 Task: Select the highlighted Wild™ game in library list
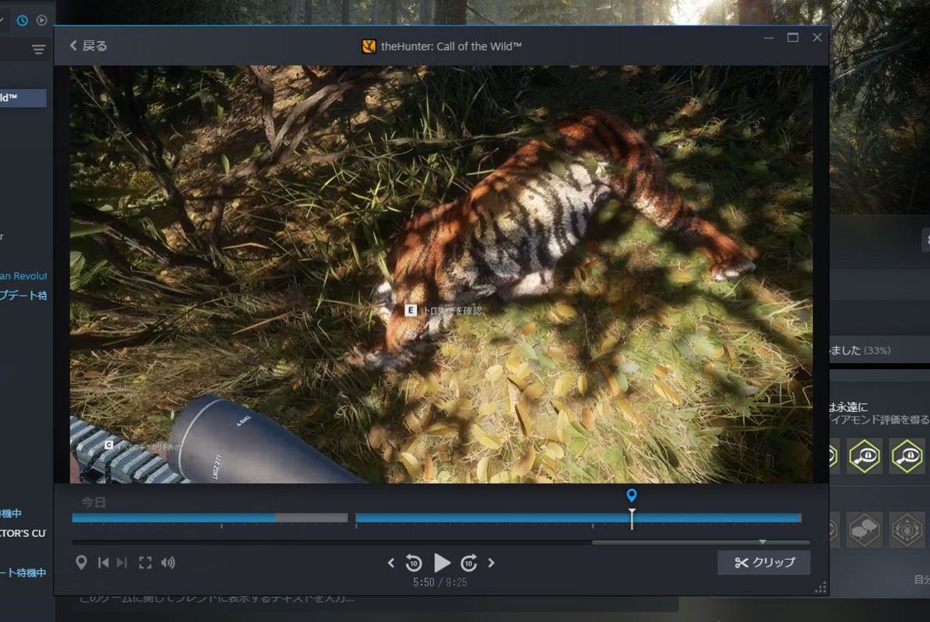coord(23,98)
